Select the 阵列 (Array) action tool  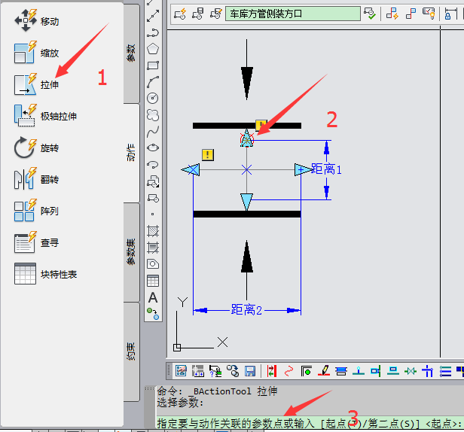(37, 211)
